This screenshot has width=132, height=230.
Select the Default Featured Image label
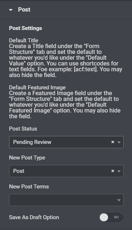click(x=37, y=88)
